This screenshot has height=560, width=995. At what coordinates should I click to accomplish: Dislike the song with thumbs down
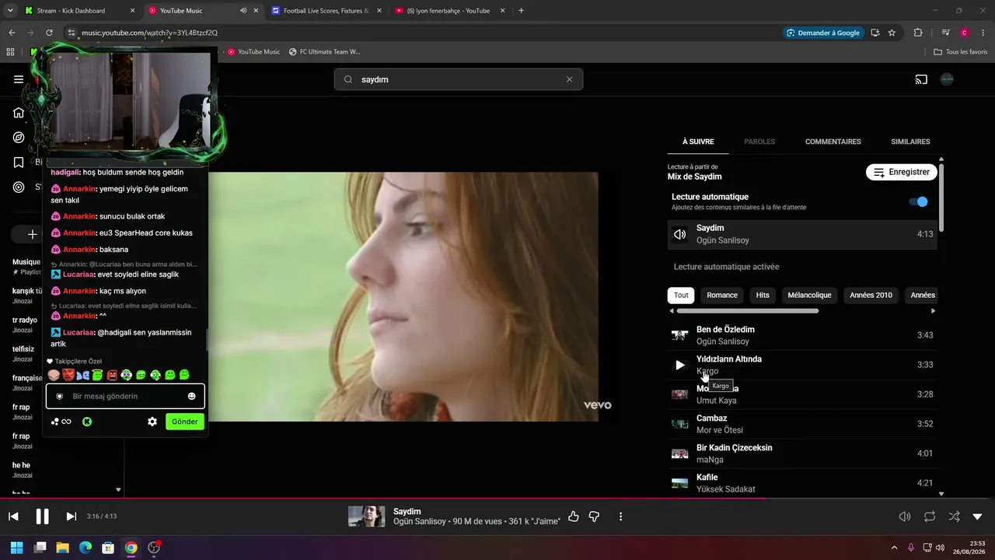tap(594, 516)
